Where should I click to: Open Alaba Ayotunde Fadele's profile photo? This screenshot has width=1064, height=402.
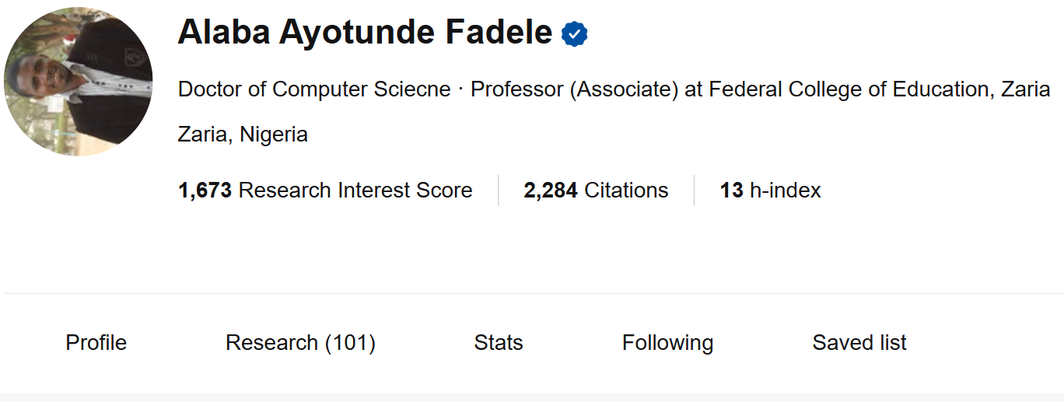[x=79, y=82]
